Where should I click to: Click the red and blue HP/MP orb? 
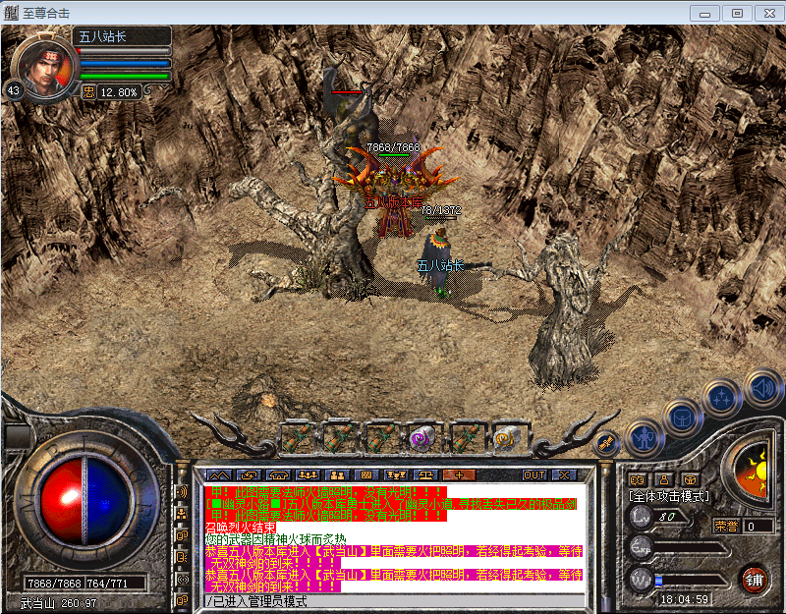point(84,502)
